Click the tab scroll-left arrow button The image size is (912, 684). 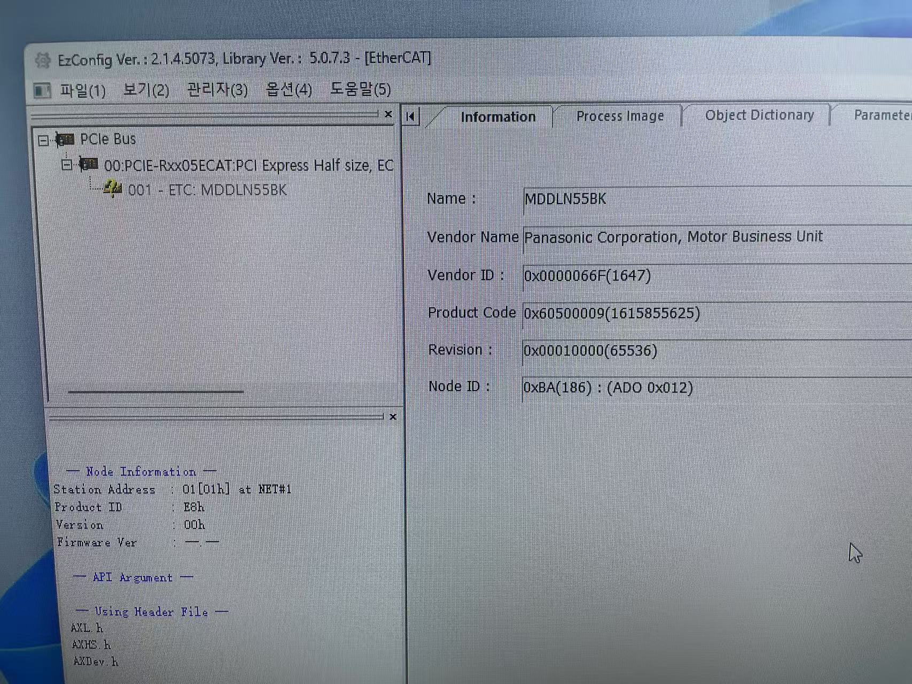[x=410, y=116]
